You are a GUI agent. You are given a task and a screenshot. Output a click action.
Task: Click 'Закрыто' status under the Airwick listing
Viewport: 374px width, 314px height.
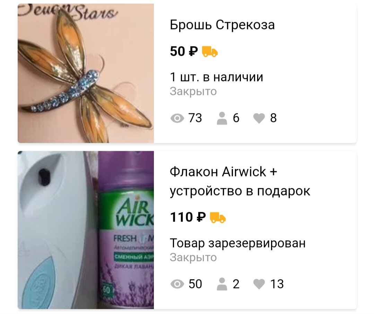(193, 258)
